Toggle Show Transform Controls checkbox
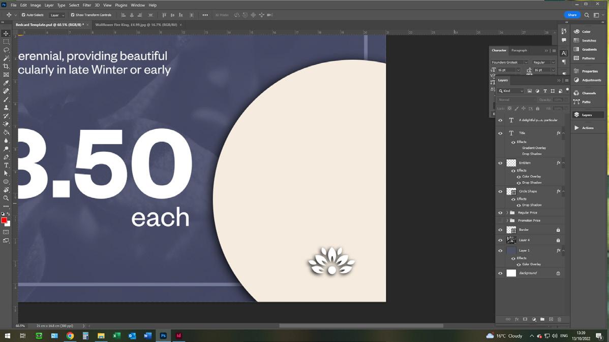609x342 pixels. tap(73, 15)
